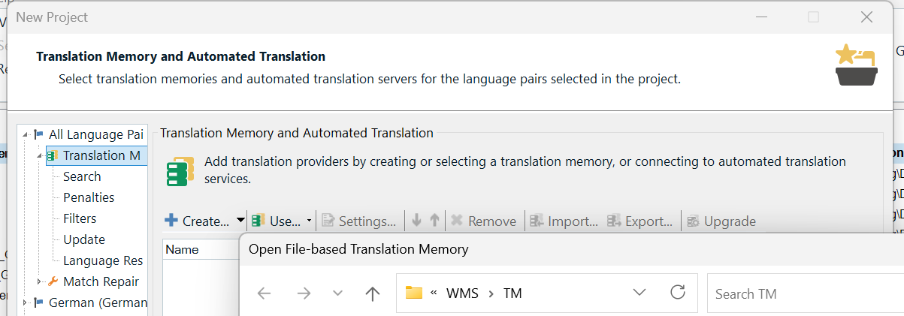
Task: Click the Use translation provider button
Action: (276, 221)
